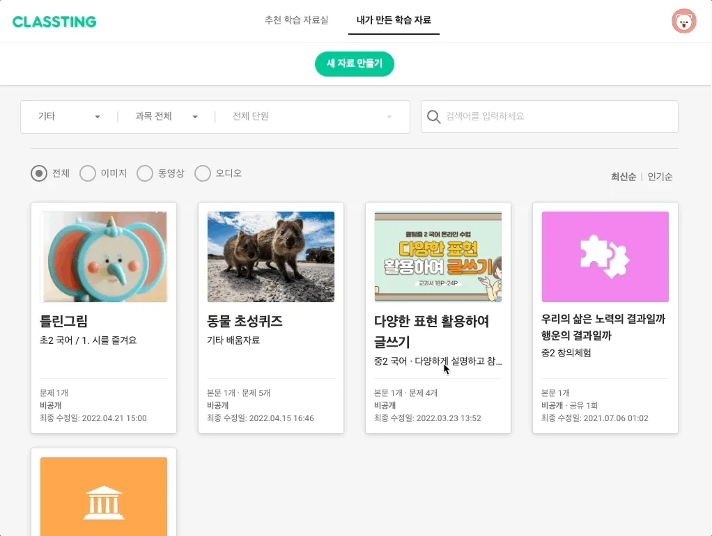The height and width of the screenshot is (536, 712).
Task: Click the 다양한 표현 활용하여 글쓰기 title
Action: pos(431,331)
